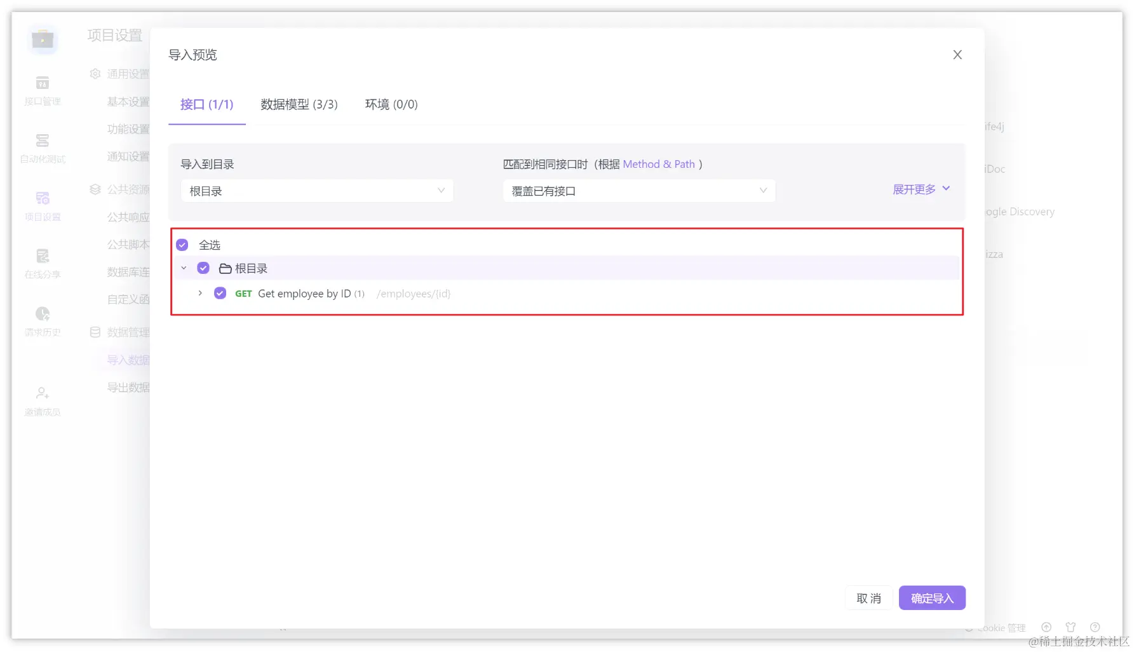Expand more options via 展开更多
The height and width of the screenshot is (652, 1134).
920,189
